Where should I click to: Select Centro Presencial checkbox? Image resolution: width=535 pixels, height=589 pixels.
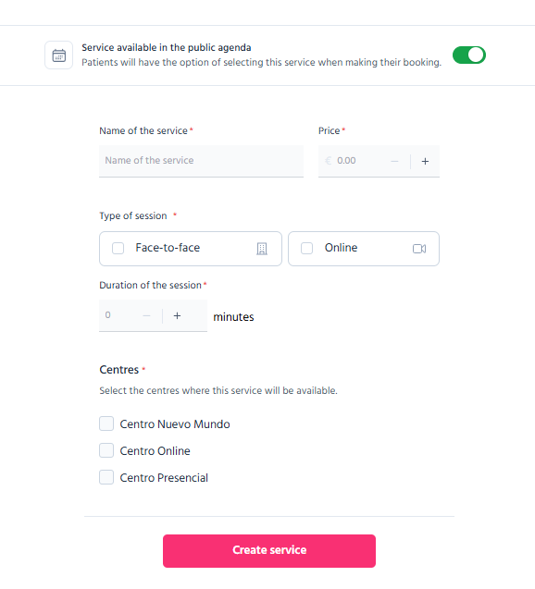[106, 477]
